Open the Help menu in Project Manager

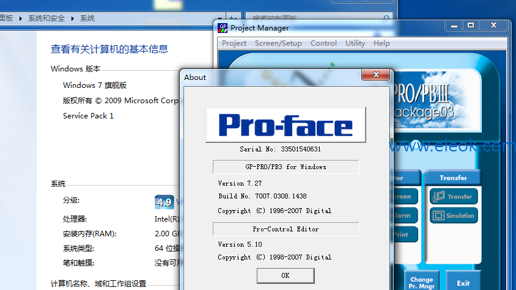(x=381, y=43)
